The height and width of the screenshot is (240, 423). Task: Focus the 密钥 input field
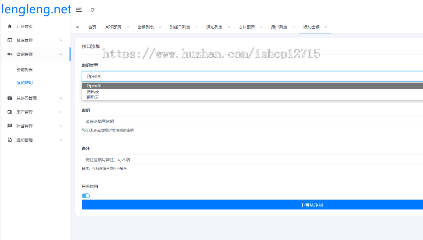point(252,121)
